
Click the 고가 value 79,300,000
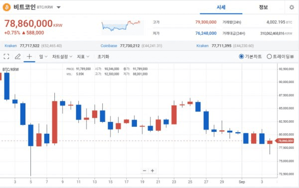(x=206, y=22)
